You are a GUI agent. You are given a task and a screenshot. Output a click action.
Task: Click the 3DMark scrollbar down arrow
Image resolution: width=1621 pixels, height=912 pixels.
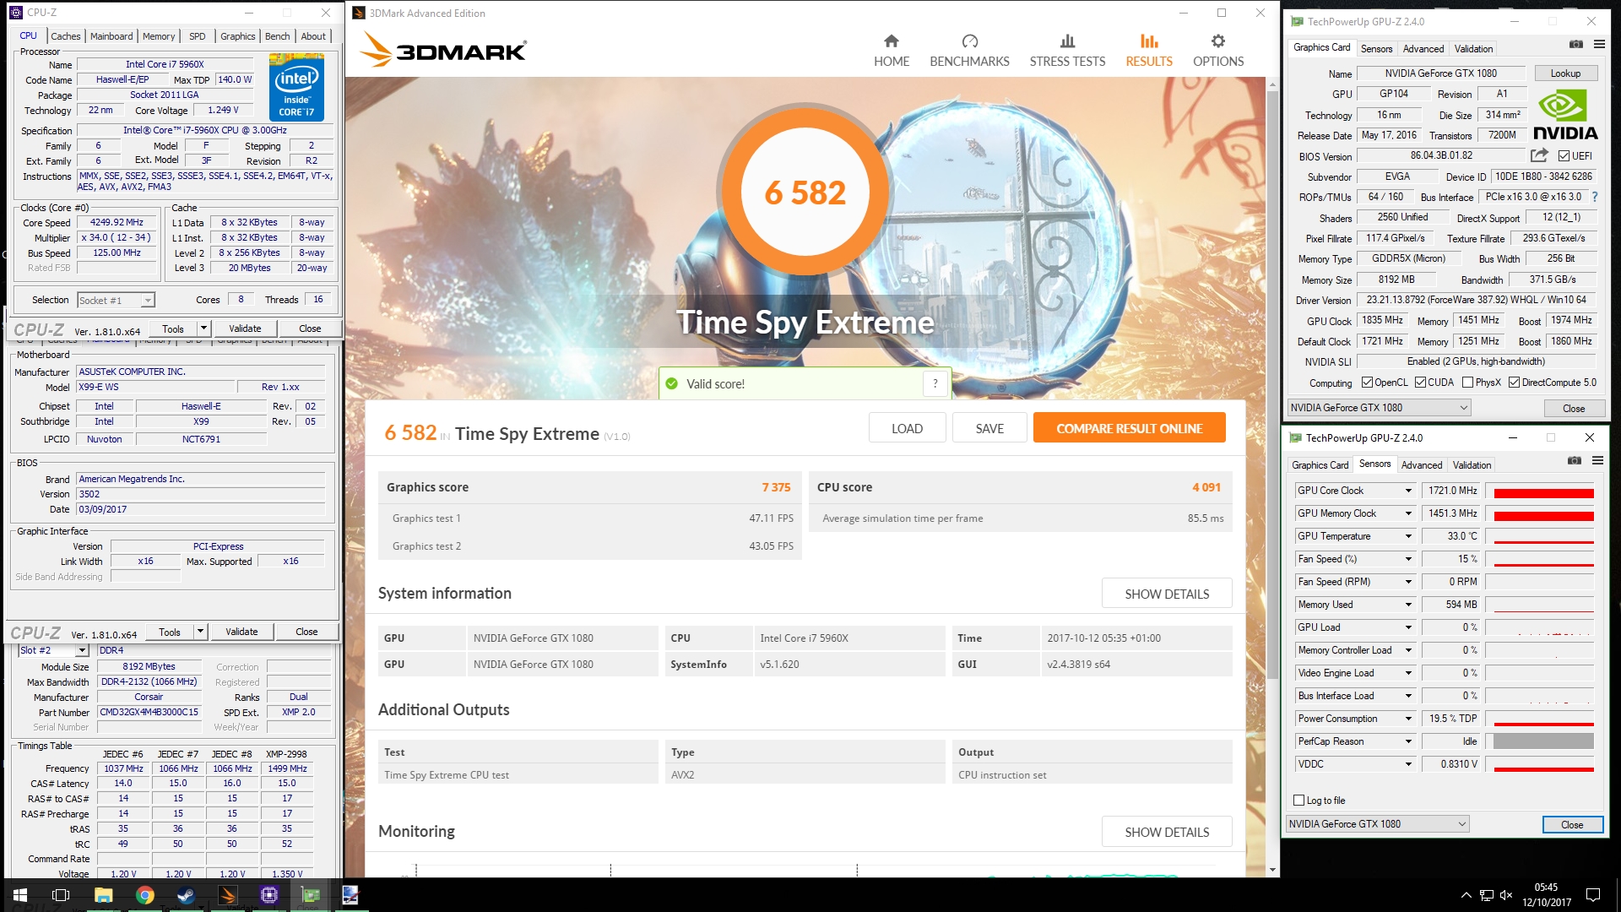tap(1271, 870)
